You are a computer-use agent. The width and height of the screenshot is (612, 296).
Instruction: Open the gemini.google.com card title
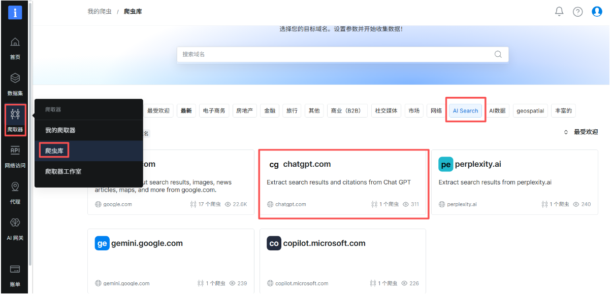pyautogui.click(x=147, y=243)
